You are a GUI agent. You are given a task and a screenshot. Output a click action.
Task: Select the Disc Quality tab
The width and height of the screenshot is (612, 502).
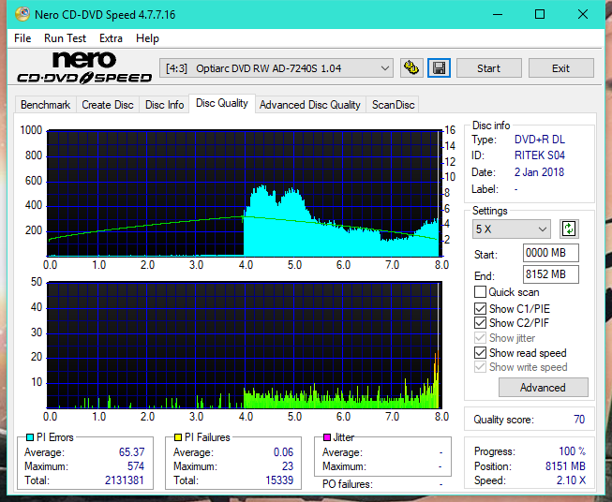(x=222, y=103)
